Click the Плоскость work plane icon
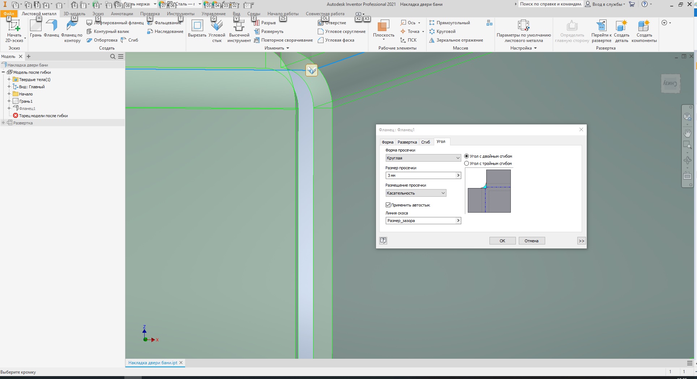This screenshot has height=379, width=697. tap(383, 27)
